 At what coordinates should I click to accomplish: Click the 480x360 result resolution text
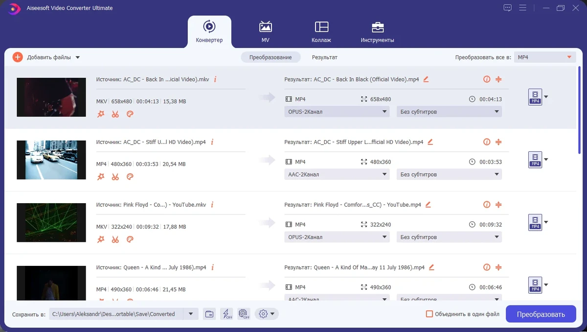381,162
